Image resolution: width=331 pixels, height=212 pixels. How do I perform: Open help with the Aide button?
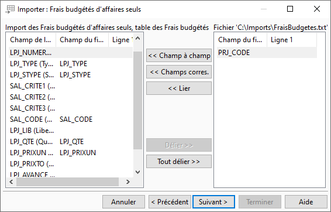(306, 202)
